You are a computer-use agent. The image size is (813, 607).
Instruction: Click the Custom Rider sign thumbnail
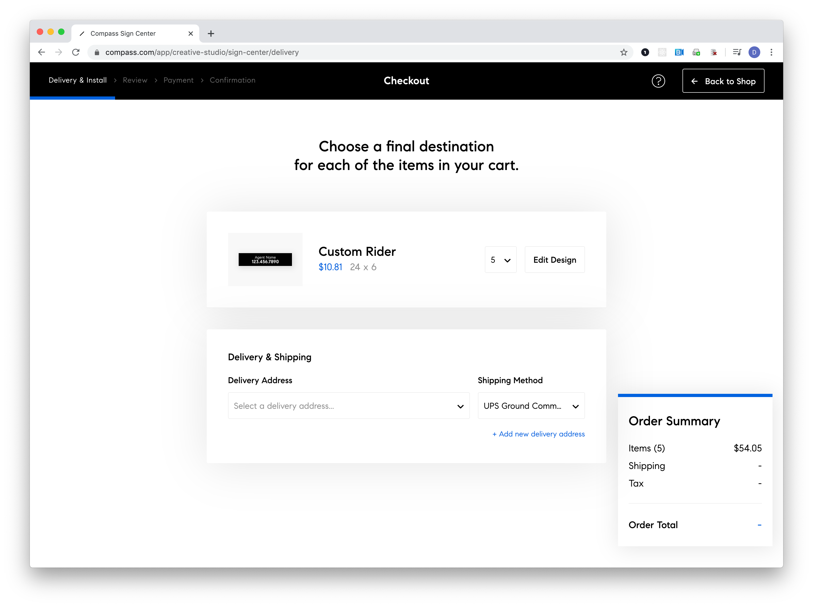pos(265,260)
